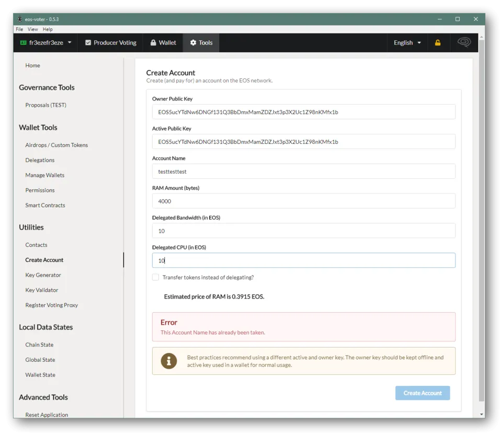
Task: Click the scrollbar up arrow
Action: 482,37
